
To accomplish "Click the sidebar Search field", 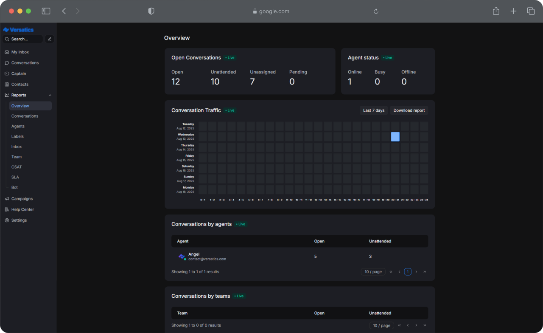I will coord(23,39).
